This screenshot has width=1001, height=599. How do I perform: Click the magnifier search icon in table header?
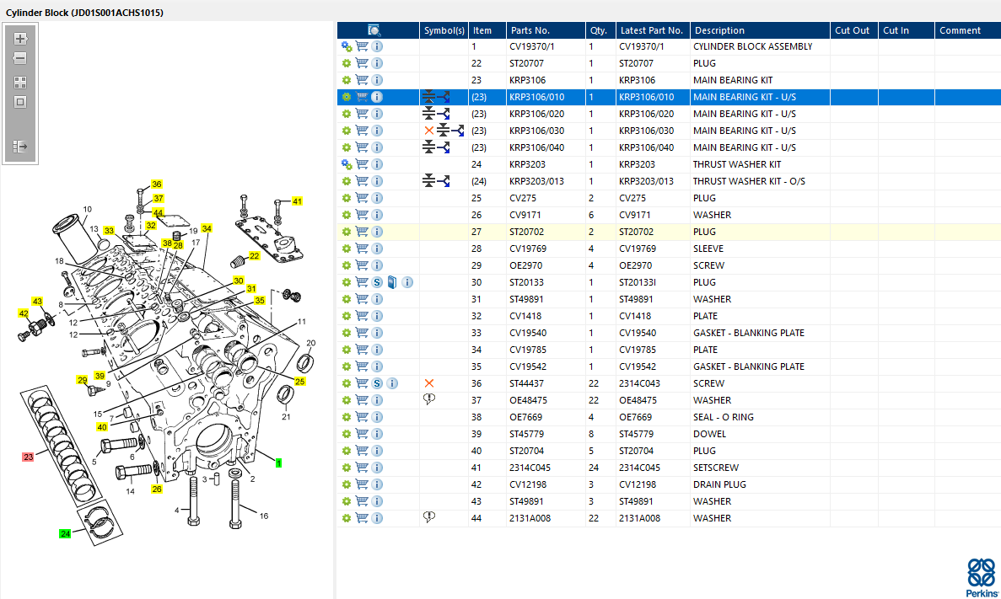(374, 30)
